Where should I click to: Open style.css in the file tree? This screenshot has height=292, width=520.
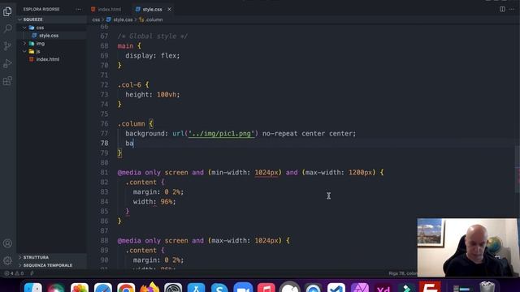(x=49, y=36)
